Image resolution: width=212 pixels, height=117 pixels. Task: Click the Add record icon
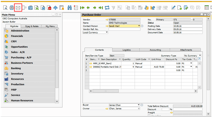pyautogui.click(x=76, y=8)
